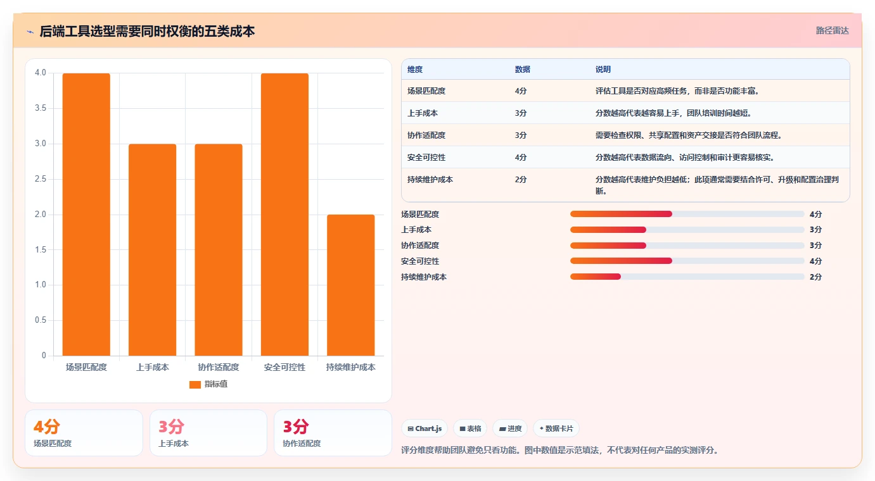This screenshot has height=481, width=875.
Task: Click the 持续维护成本 bar in chart
Action: click(x=351, y=285)
